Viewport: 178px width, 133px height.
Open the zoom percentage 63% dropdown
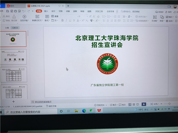pos(158,104)
